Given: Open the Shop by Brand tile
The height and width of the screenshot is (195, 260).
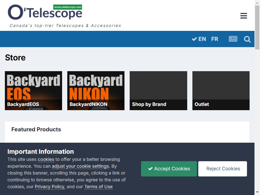Looking at the screenshot, I should (x=158, y=91).
